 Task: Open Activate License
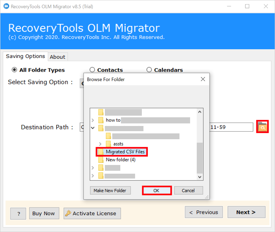(92, 213)
